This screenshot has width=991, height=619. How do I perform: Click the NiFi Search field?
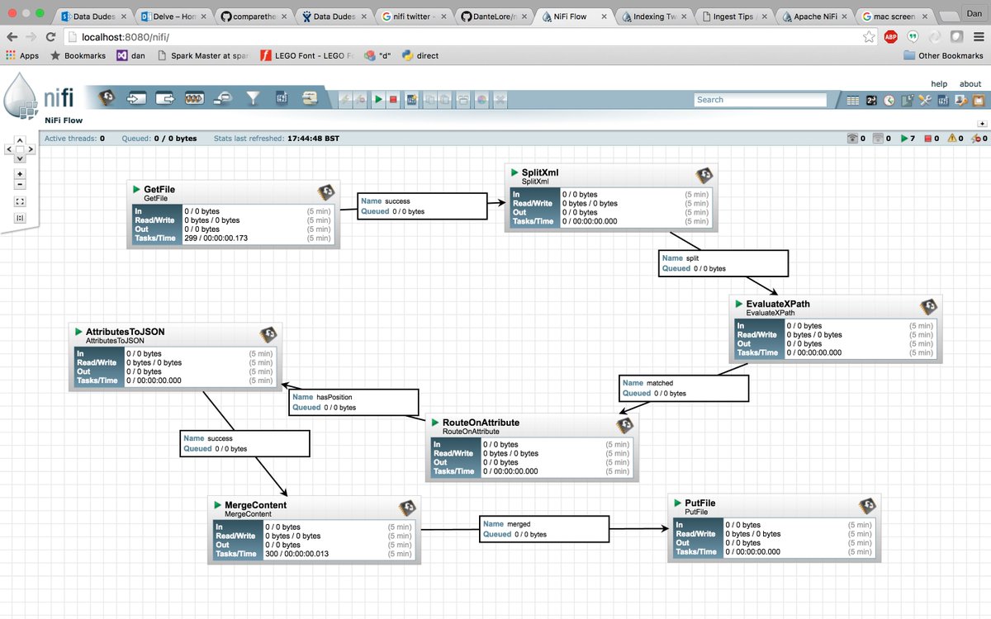pos(760,100)
